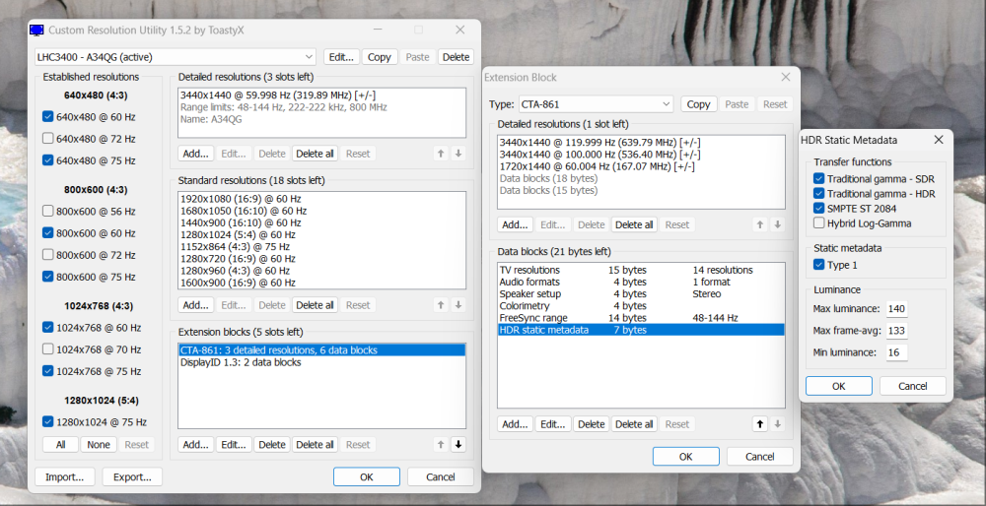Screen dimensions: 986x506
Task: Uncheck Traditional gamma - SDR
Action: (x=818, y=179)
